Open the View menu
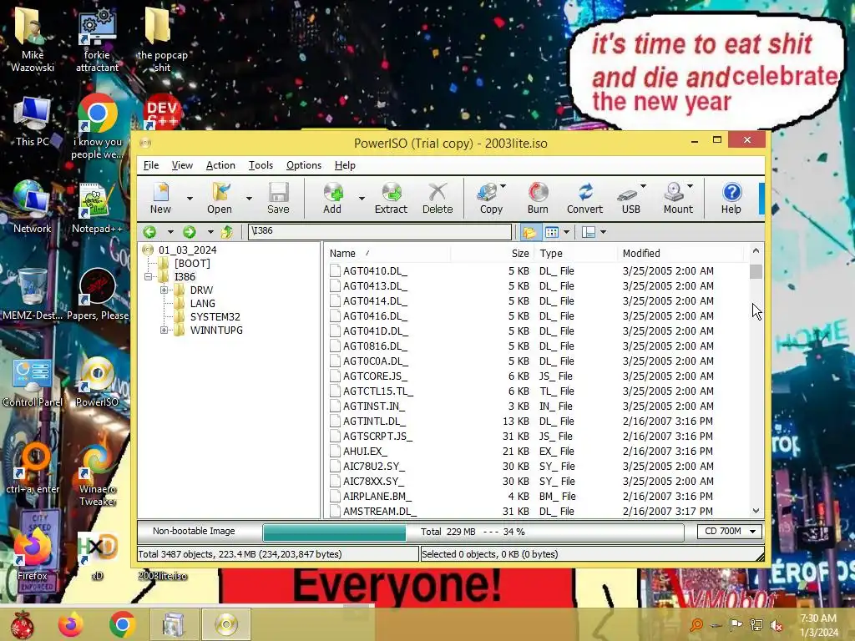Screen dimensions: 855x641 (182, 165)
